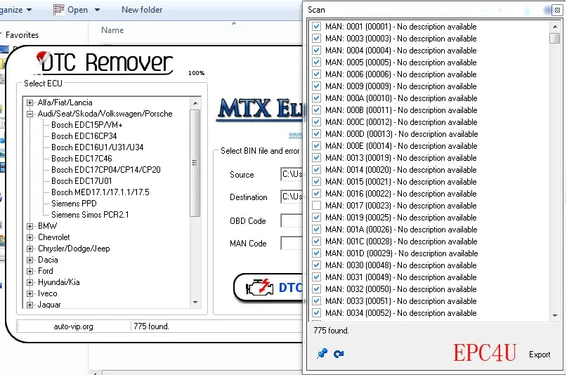Toggle MAN: 000A (00010) checkbox
The image size is (581, 384).
316,98
